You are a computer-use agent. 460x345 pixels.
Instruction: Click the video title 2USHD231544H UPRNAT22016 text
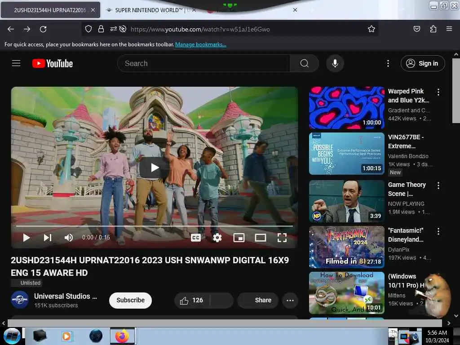coord(150,266)
